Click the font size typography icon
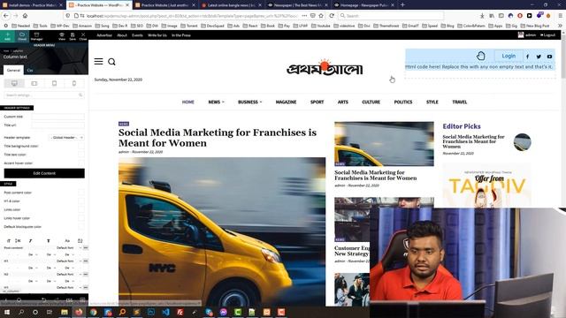Viewport: 566px width, 318px height. click(9, 240)
